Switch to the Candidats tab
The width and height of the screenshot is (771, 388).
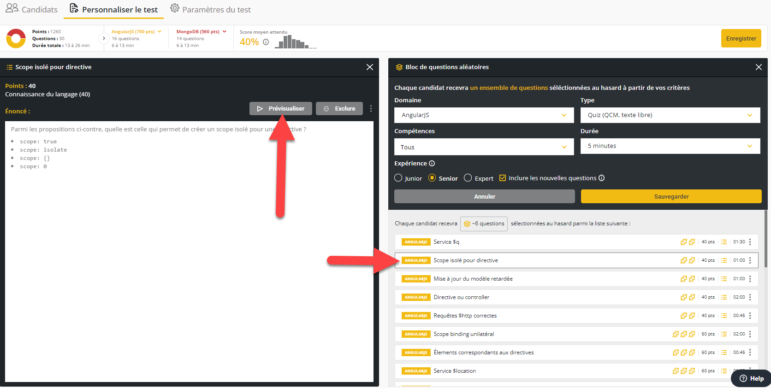click(x=32, y=9)
